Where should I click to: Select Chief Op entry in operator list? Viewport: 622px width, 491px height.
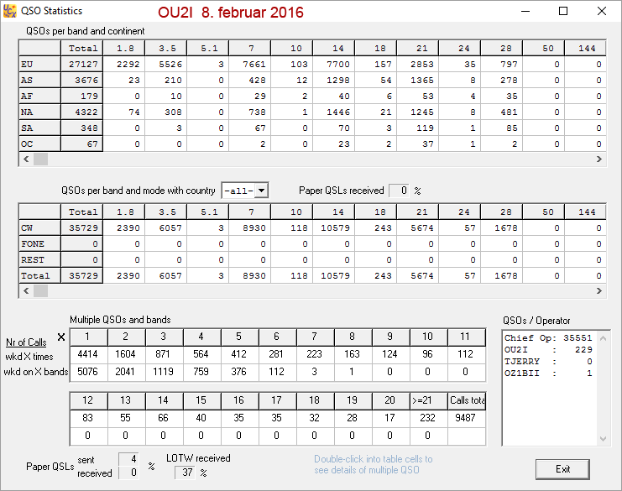click(x=547, y=338)
